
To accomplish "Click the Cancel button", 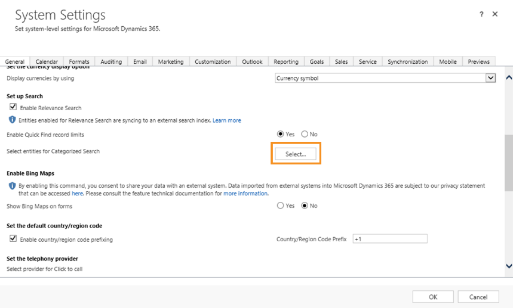I will (x=478, y=297).
